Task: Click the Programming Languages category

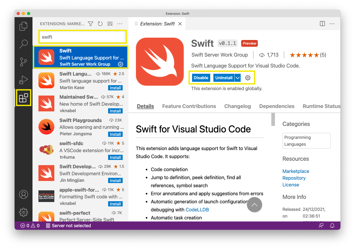Action: (x=307, y=141)
